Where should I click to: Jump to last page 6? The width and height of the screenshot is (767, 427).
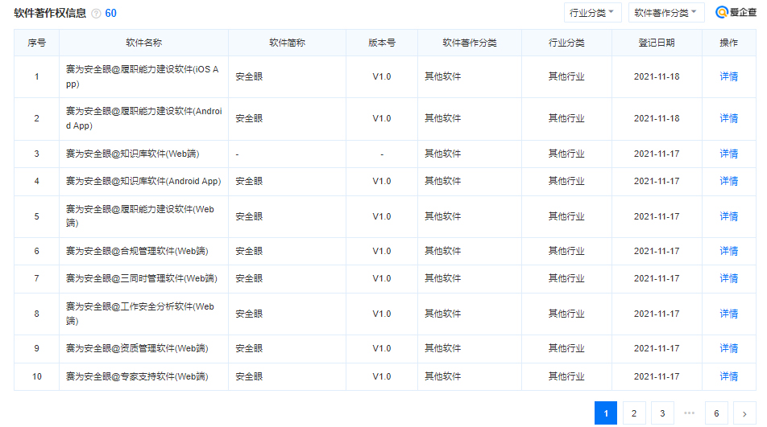point(716,413)
